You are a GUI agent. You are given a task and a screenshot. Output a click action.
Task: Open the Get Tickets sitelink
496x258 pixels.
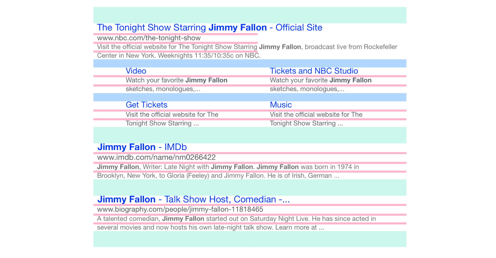[146, 105]
